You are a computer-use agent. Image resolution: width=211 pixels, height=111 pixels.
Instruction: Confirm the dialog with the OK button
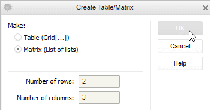pos(180,28)
